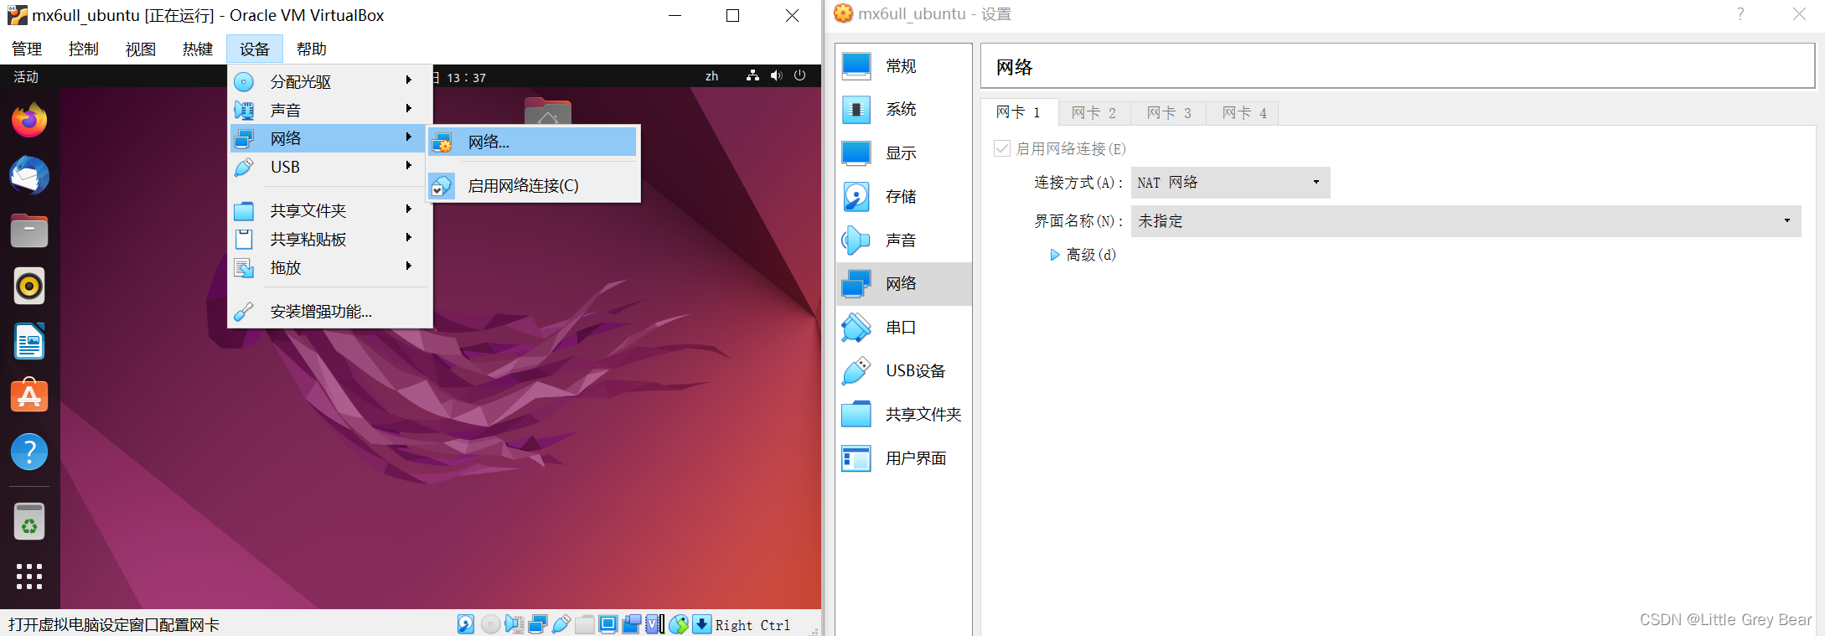Viewport: 1825px width, 636px height.
Task: Switch to 网卡 4 tab
Action: point(1244,113)
